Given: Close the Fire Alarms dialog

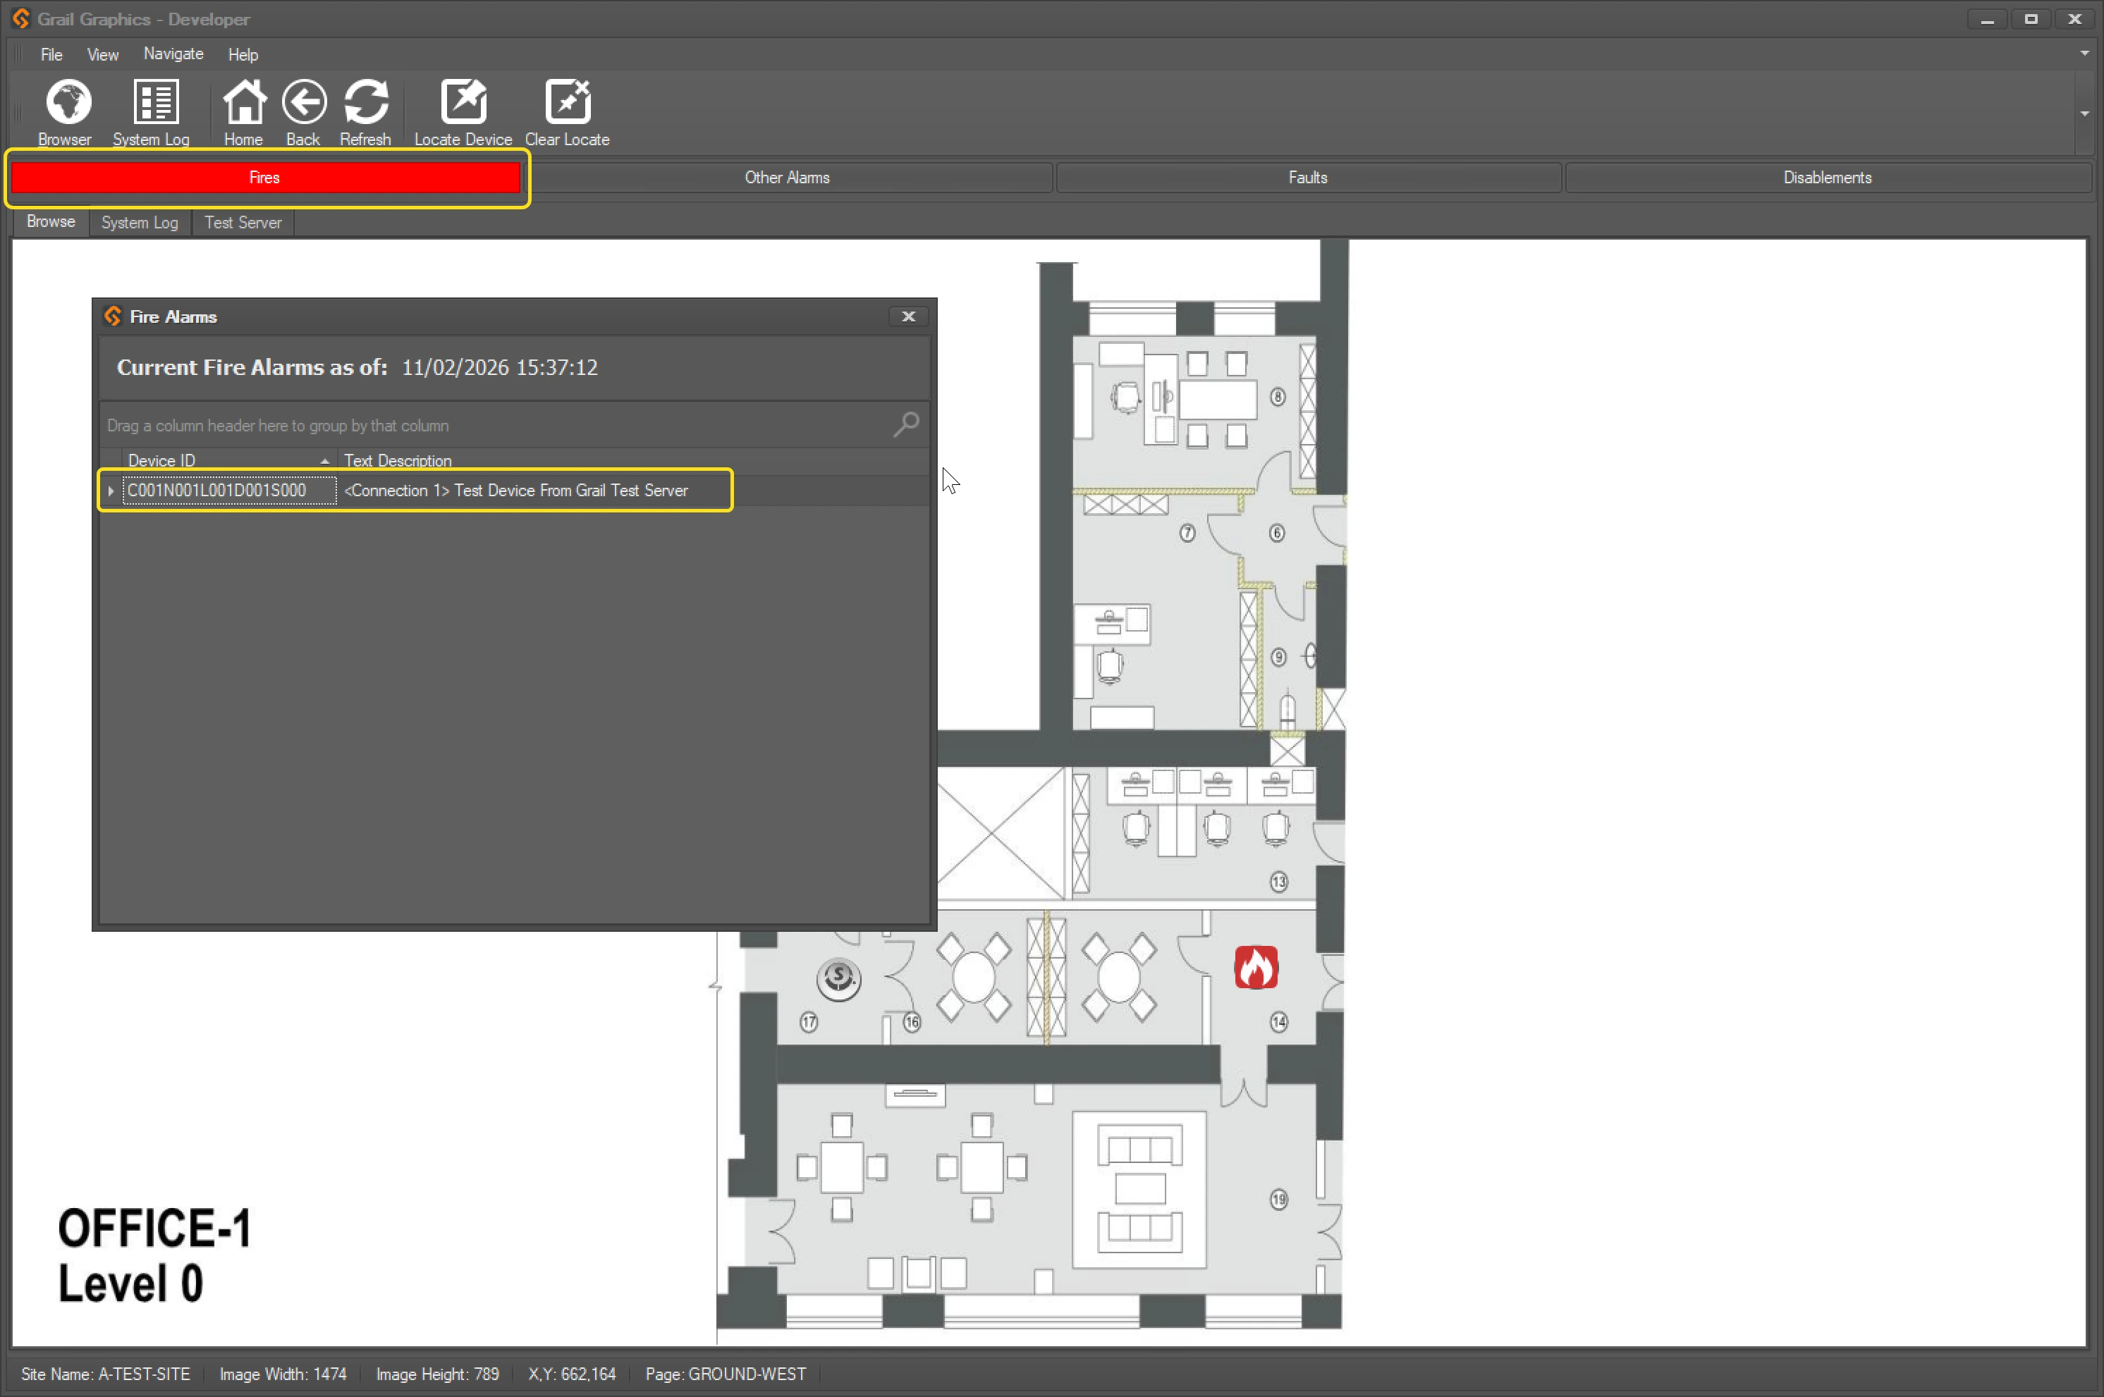Looking at the screenshot, I should (909, 316).
